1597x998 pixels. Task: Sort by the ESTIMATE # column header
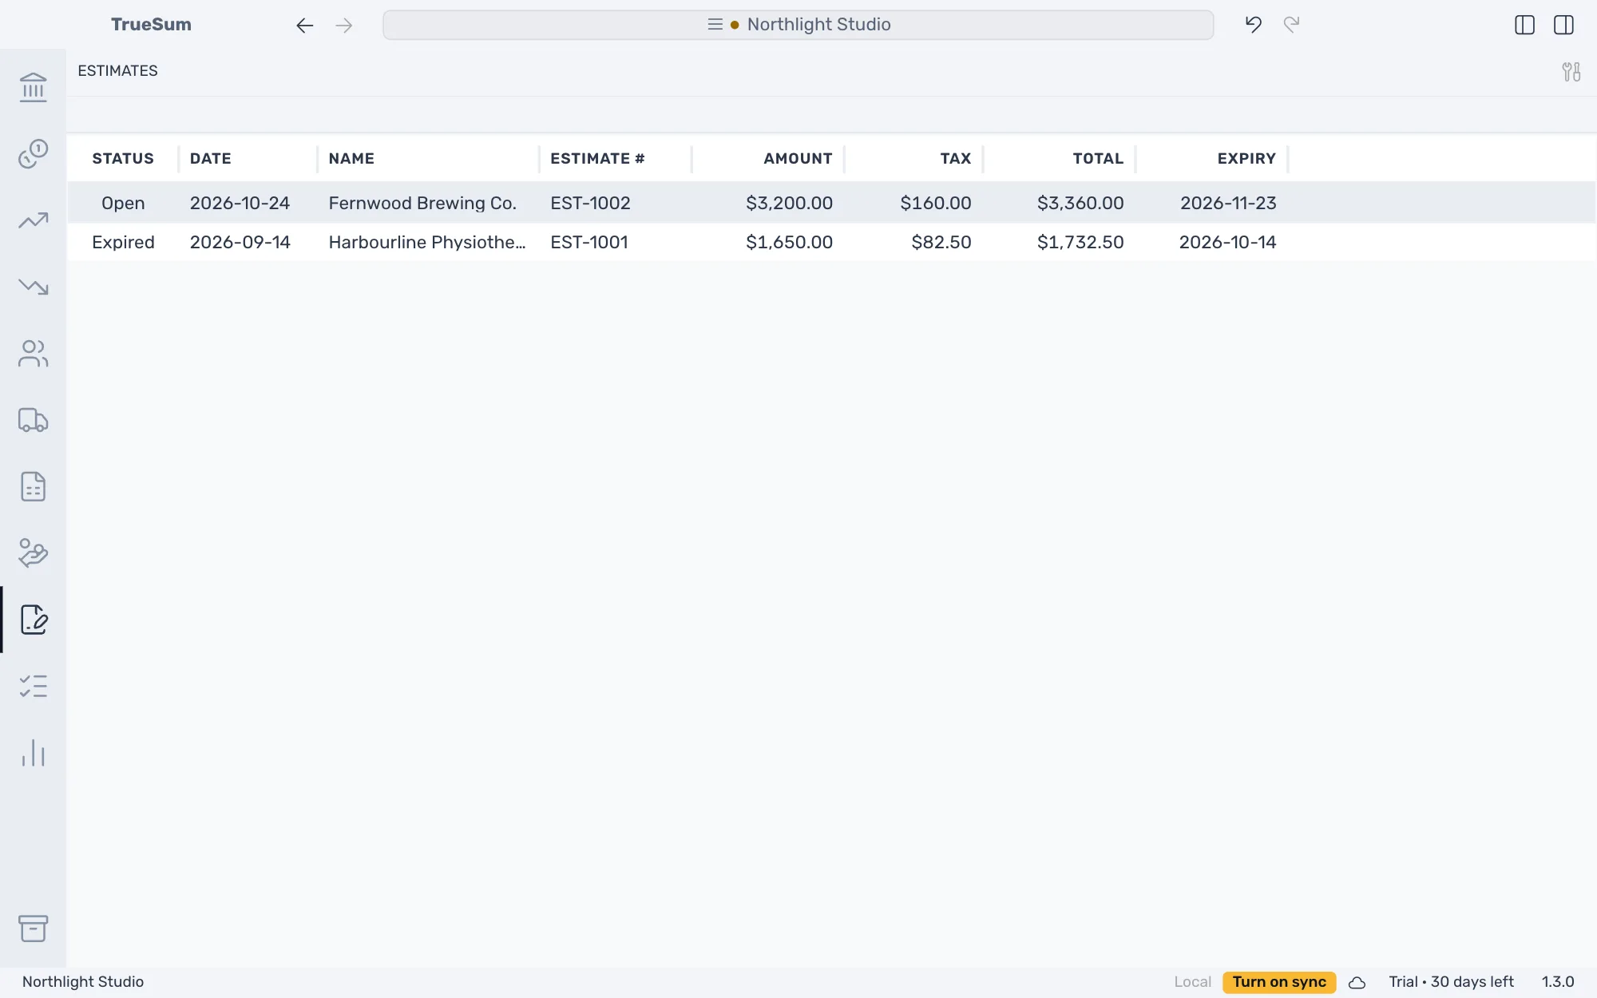tap(597, 158)
